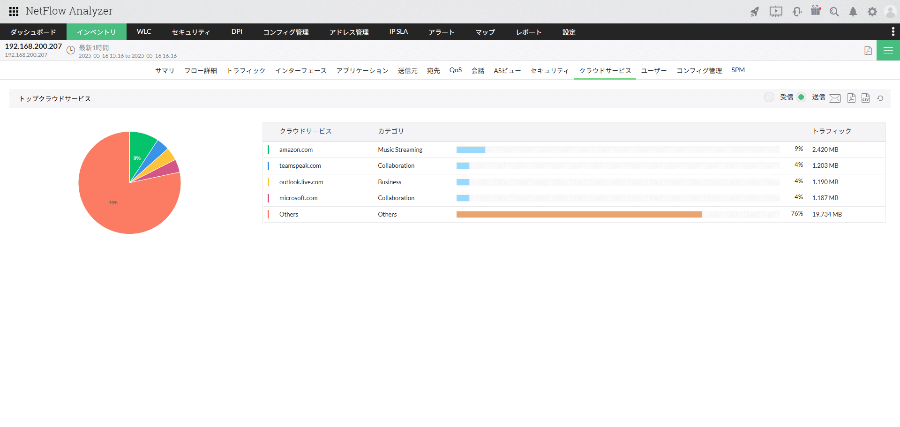Image resolution: width=900 pixels, height=427 pixels.
Task: Export cloud services widget to CSV
Action: 866,98
